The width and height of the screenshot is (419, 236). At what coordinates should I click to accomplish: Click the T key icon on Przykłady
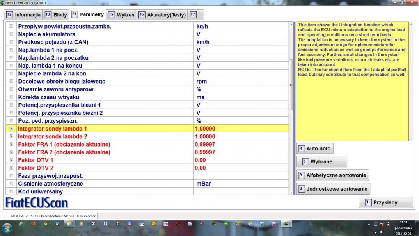pos(367,202)
